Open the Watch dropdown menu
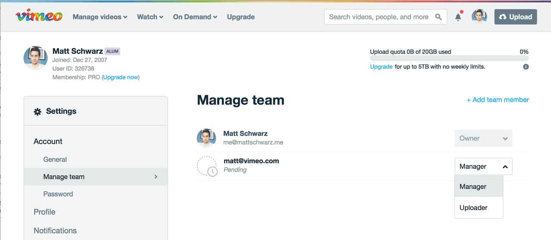 tap(150, 17)
